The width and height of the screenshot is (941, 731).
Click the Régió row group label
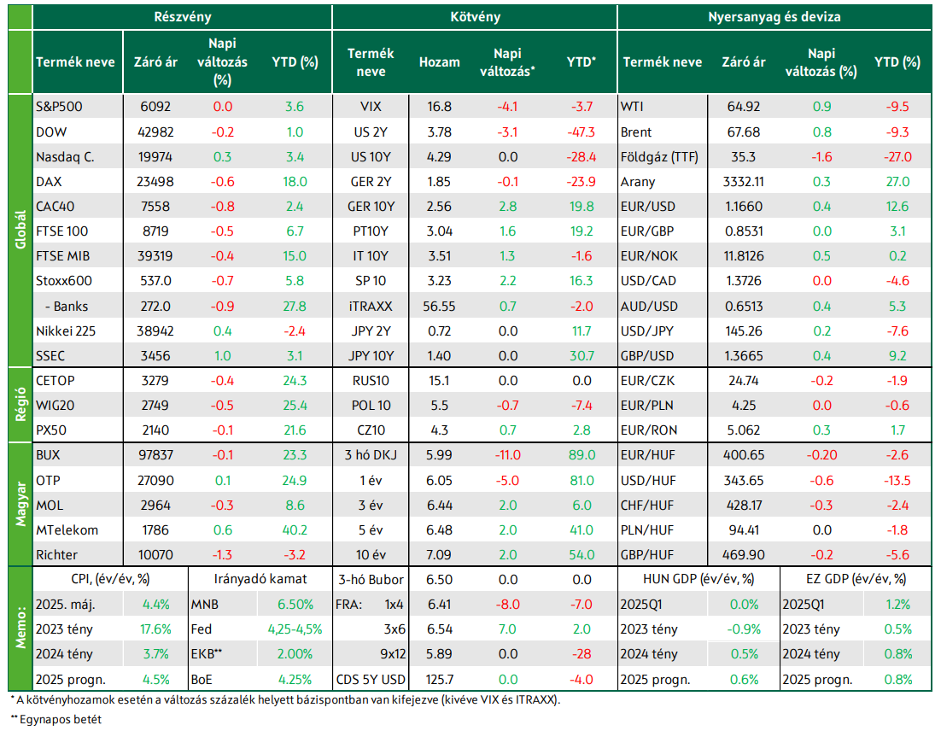(20, 405)
